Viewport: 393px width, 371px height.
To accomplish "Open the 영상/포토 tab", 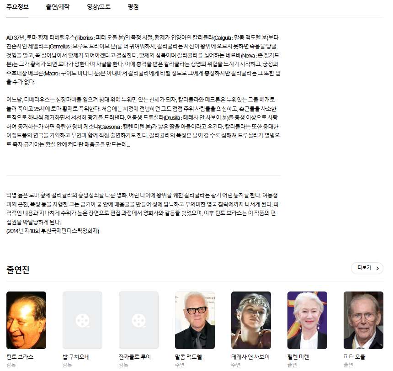I will point(99,7).
